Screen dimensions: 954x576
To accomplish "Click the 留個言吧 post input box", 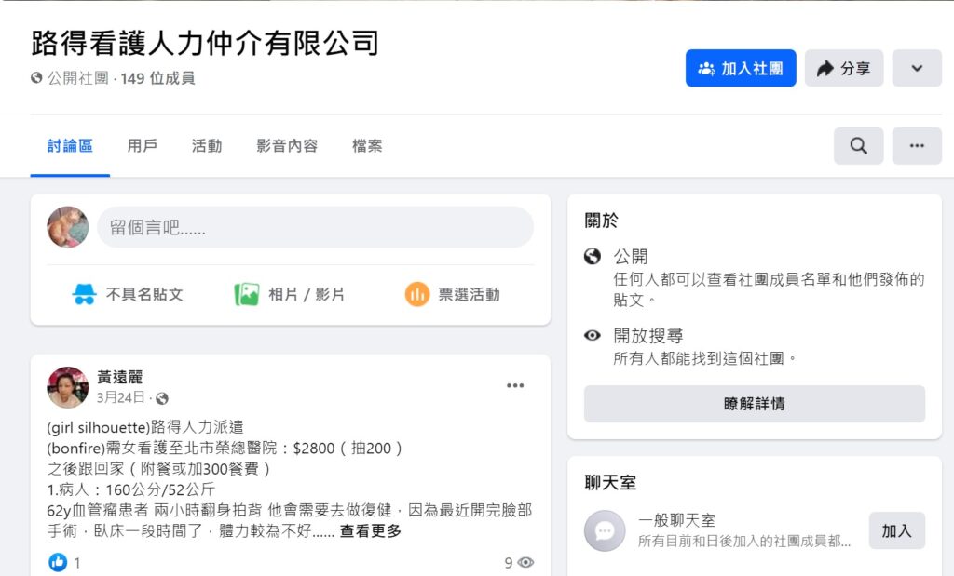I will (x=315, y=227).
